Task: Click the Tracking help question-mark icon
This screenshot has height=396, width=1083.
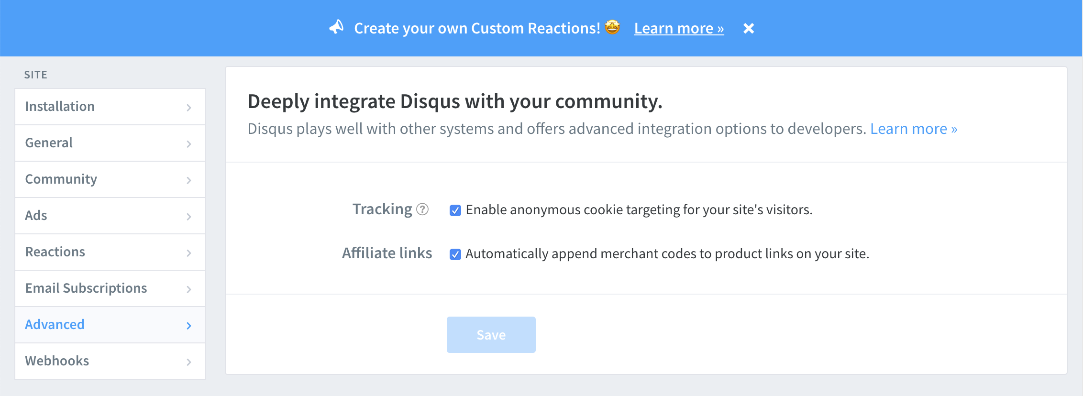Action: pyautogui.click(x=422, y=209)
